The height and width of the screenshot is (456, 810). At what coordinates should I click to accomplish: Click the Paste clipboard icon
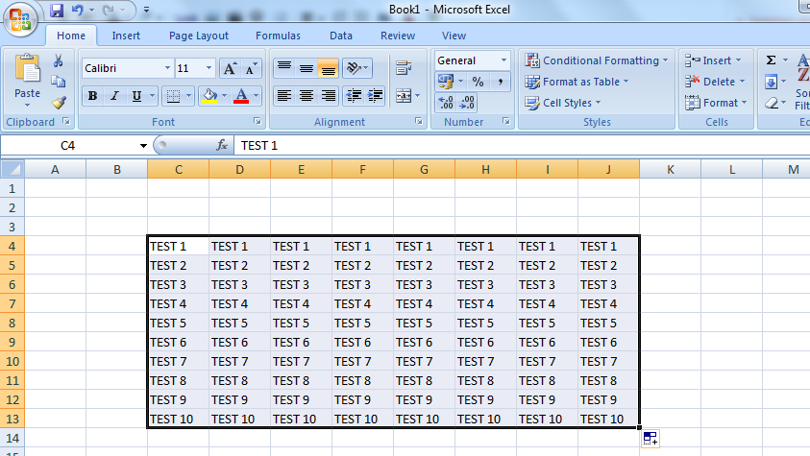[27, 69]
